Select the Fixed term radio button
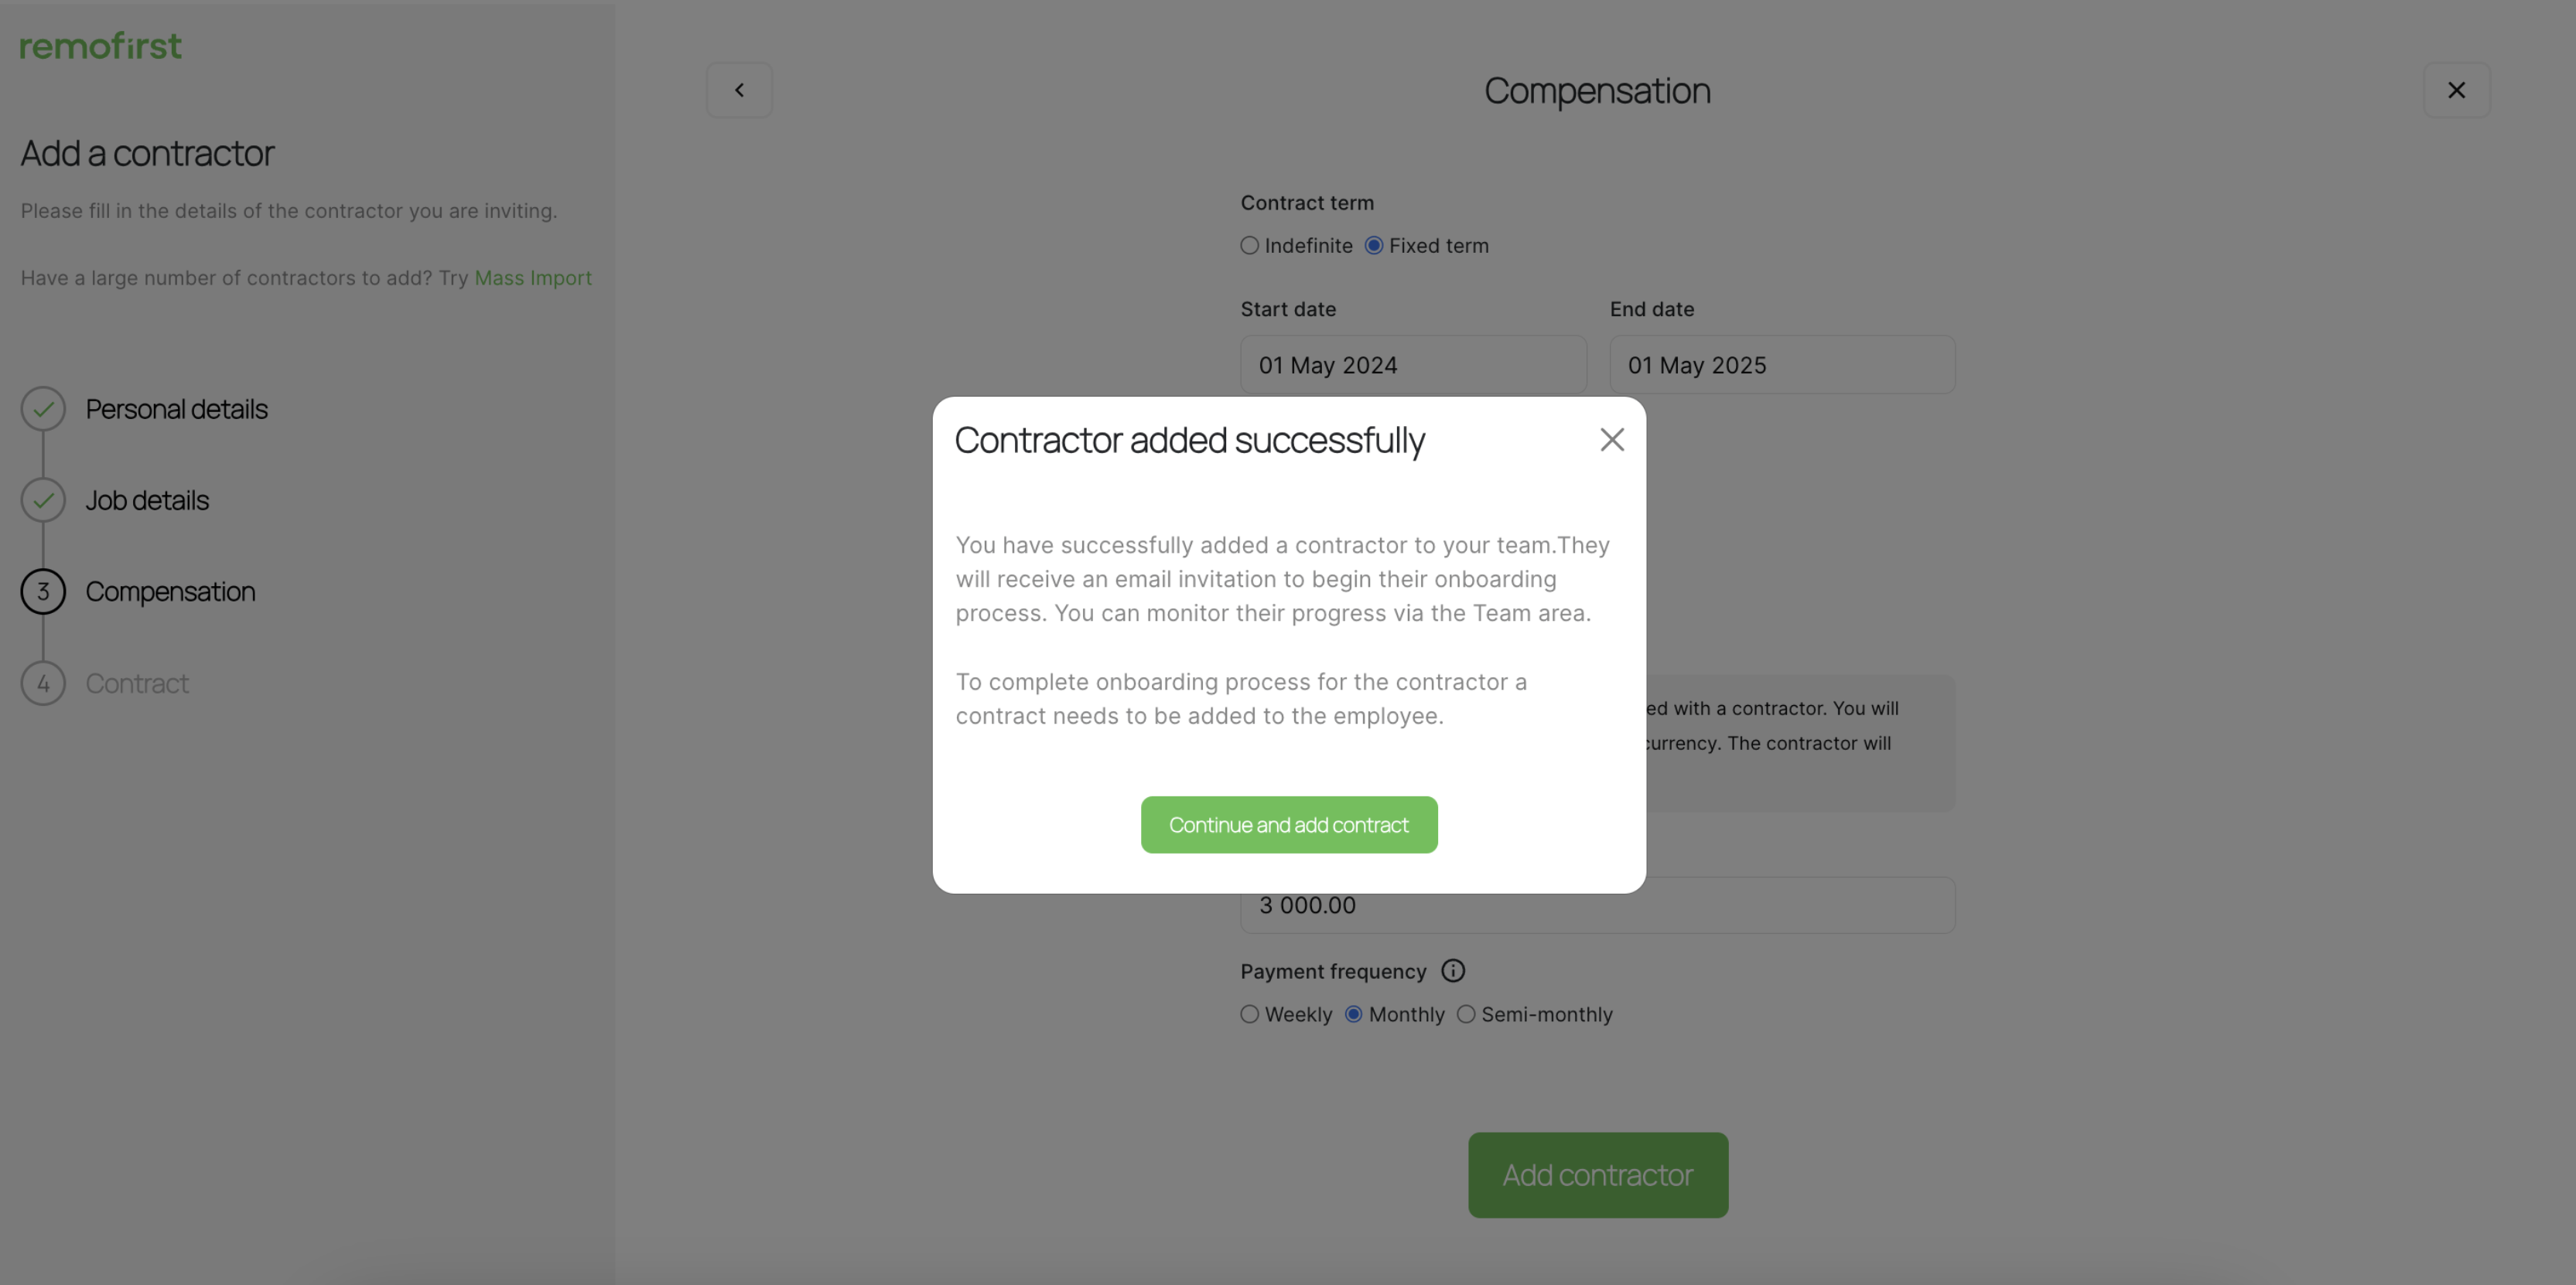This screenshot has height=1285, width=2576. (x=1373, y=246)
